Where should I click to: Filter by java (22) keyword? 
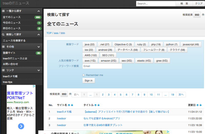tap(89, 44)
